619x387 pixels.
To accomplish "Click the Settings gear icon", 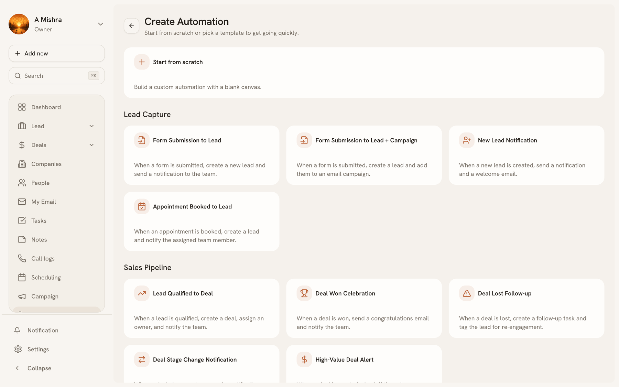I will (x=18, y=349).
